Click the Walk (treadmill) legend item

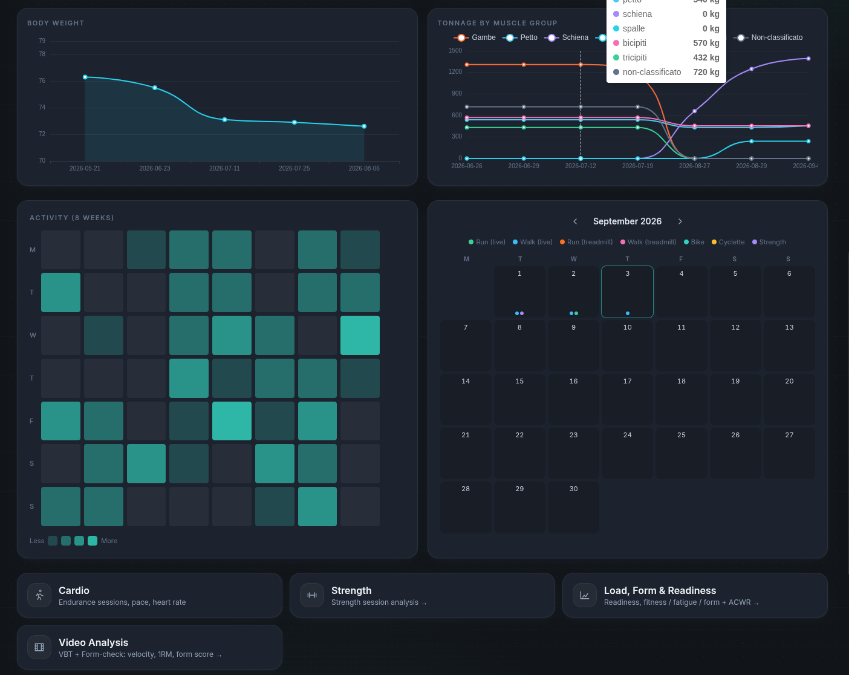pyautogui.click(x=648, y=242)
